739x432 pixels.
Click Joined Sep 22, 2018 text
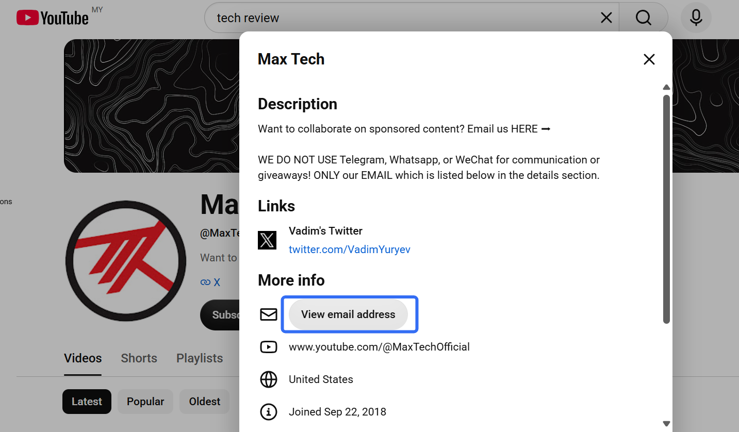click(x=337, y=412)
